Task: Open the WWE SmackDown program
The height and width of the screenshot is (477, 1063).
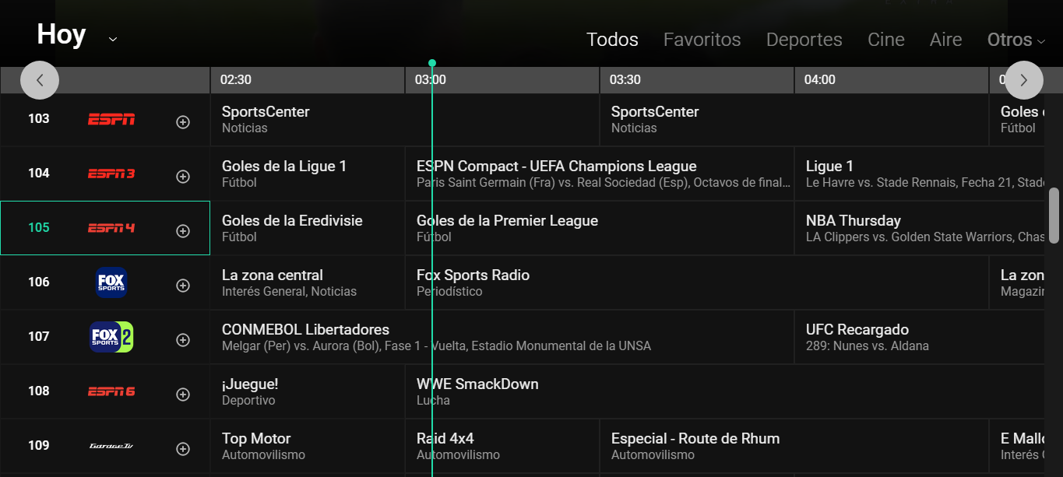Action: coord(477,391)
